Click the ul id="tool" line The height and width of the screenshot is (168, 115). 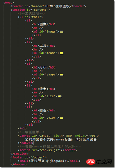point(30,17)
